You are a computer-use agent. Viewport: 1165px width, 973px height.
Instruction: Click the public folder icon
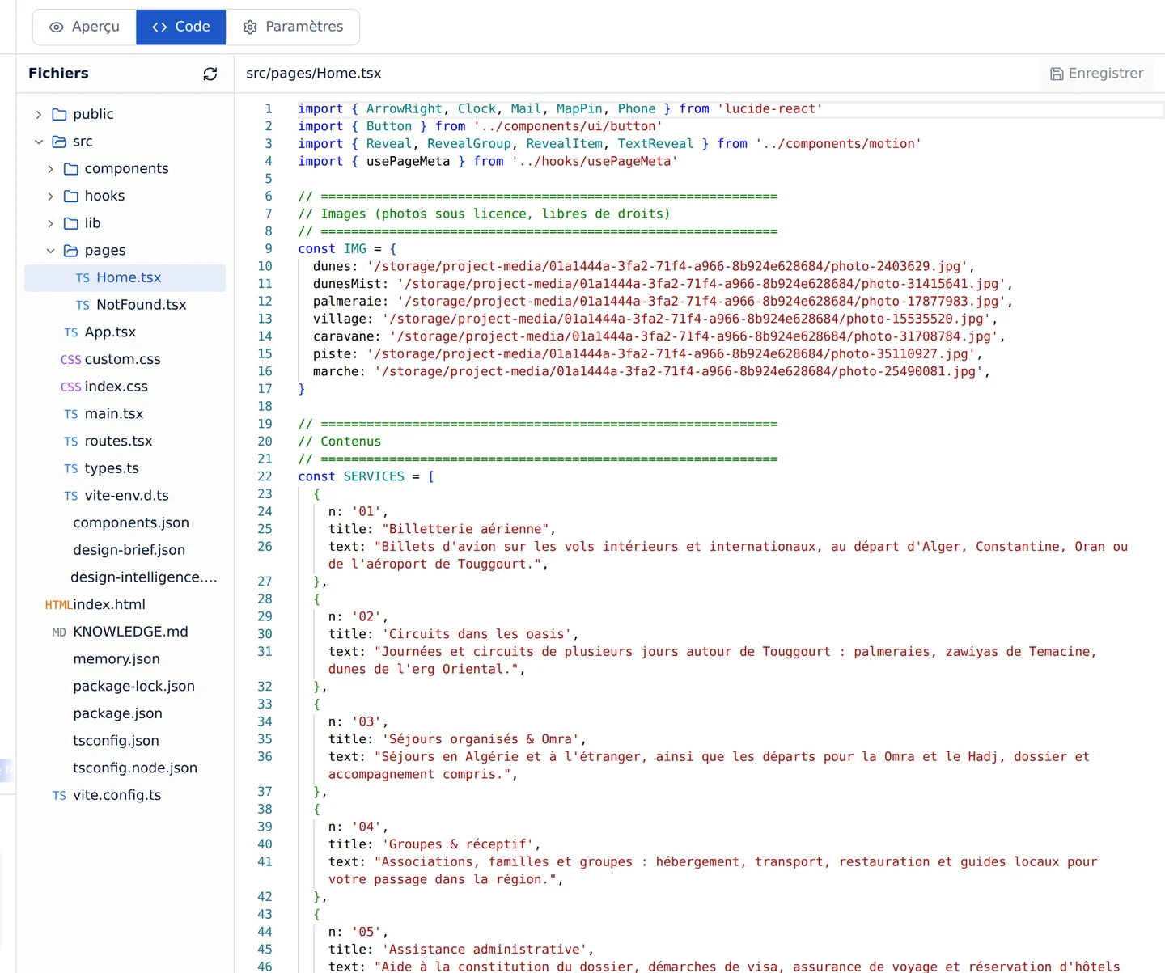point(59,114)
